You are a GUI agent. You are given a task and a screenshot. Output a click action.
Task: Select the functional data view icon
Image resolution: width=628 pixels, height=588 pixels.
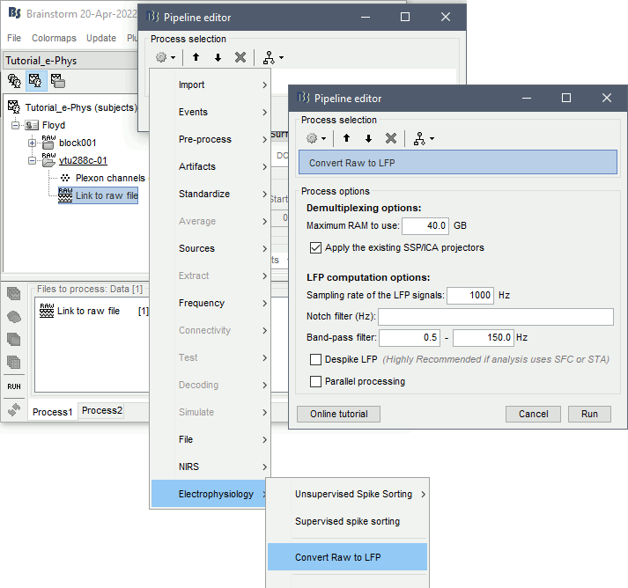pos(36,81)
